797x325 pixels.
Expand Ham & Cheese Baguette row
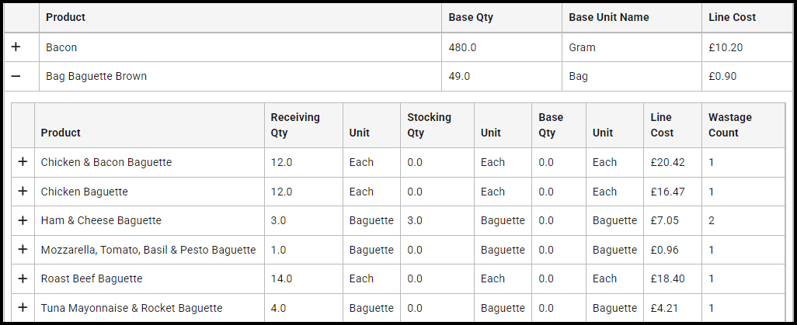point(23,220)
